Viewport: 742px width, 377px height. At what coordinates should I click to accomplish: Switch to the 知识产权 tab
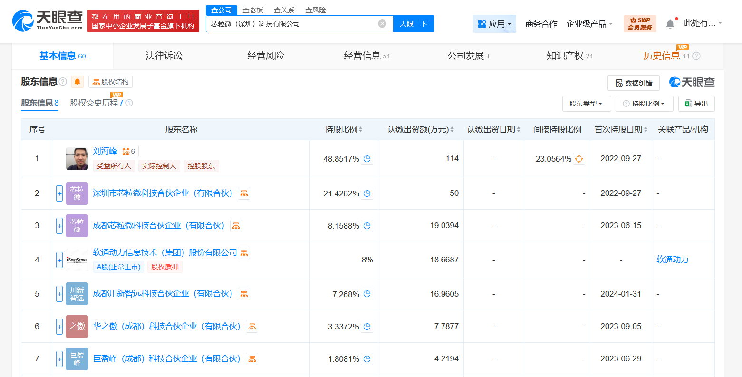(569, 56)
